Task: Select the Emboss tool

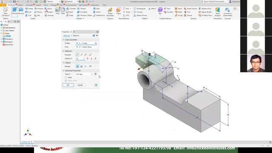Action: (x=39, y=8)
